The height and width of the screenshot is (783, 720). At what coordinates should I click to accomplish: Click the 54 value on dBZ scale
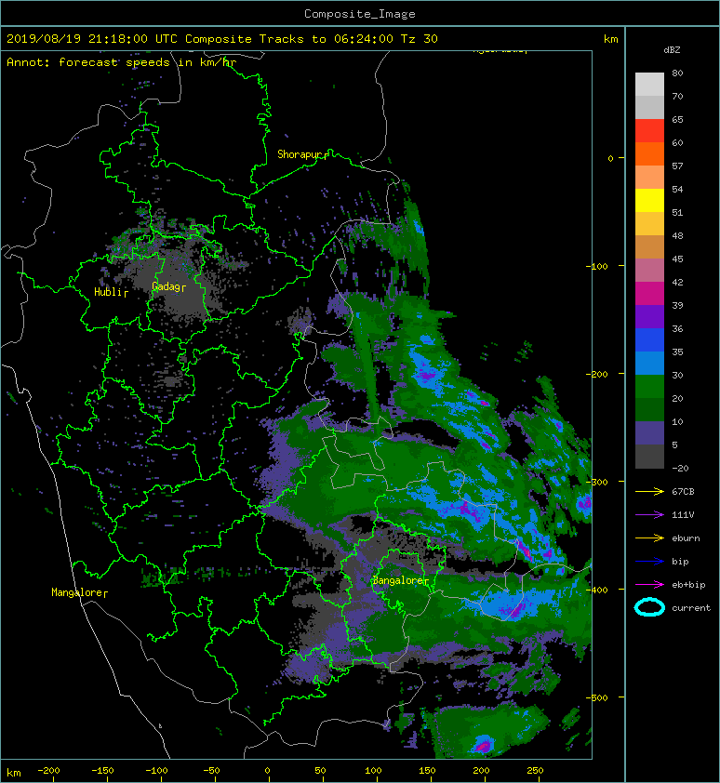[x=677, y=190]
